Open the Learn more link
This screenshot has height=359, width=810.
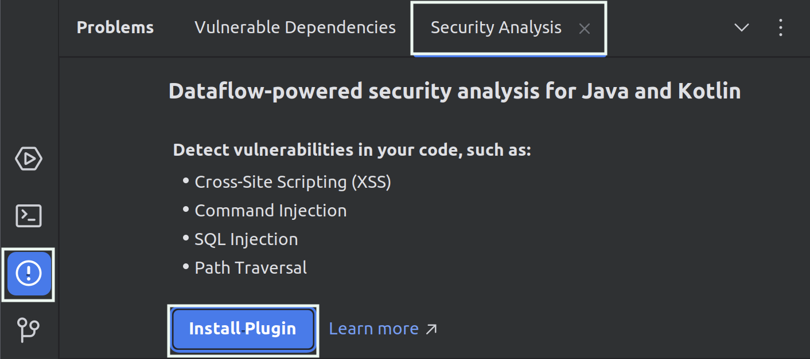point(373,329)
